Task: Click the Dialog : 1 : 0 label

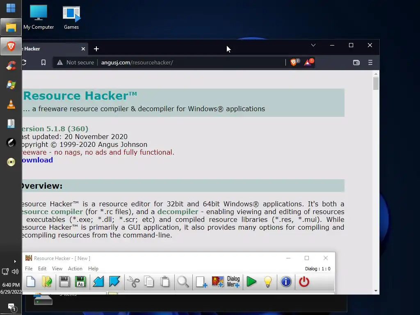Action: click(x=318, y=269)
